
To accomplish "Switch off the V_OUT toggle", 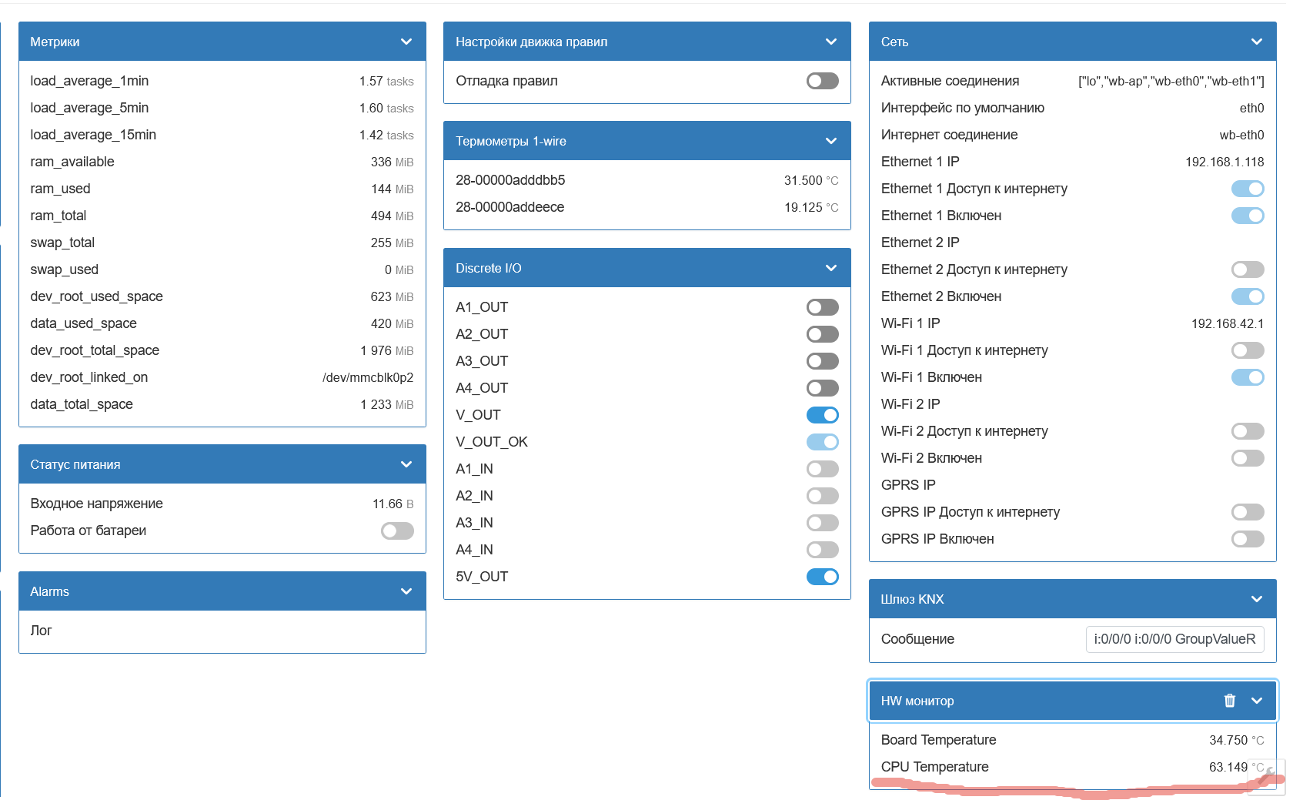I will [822, 415].
